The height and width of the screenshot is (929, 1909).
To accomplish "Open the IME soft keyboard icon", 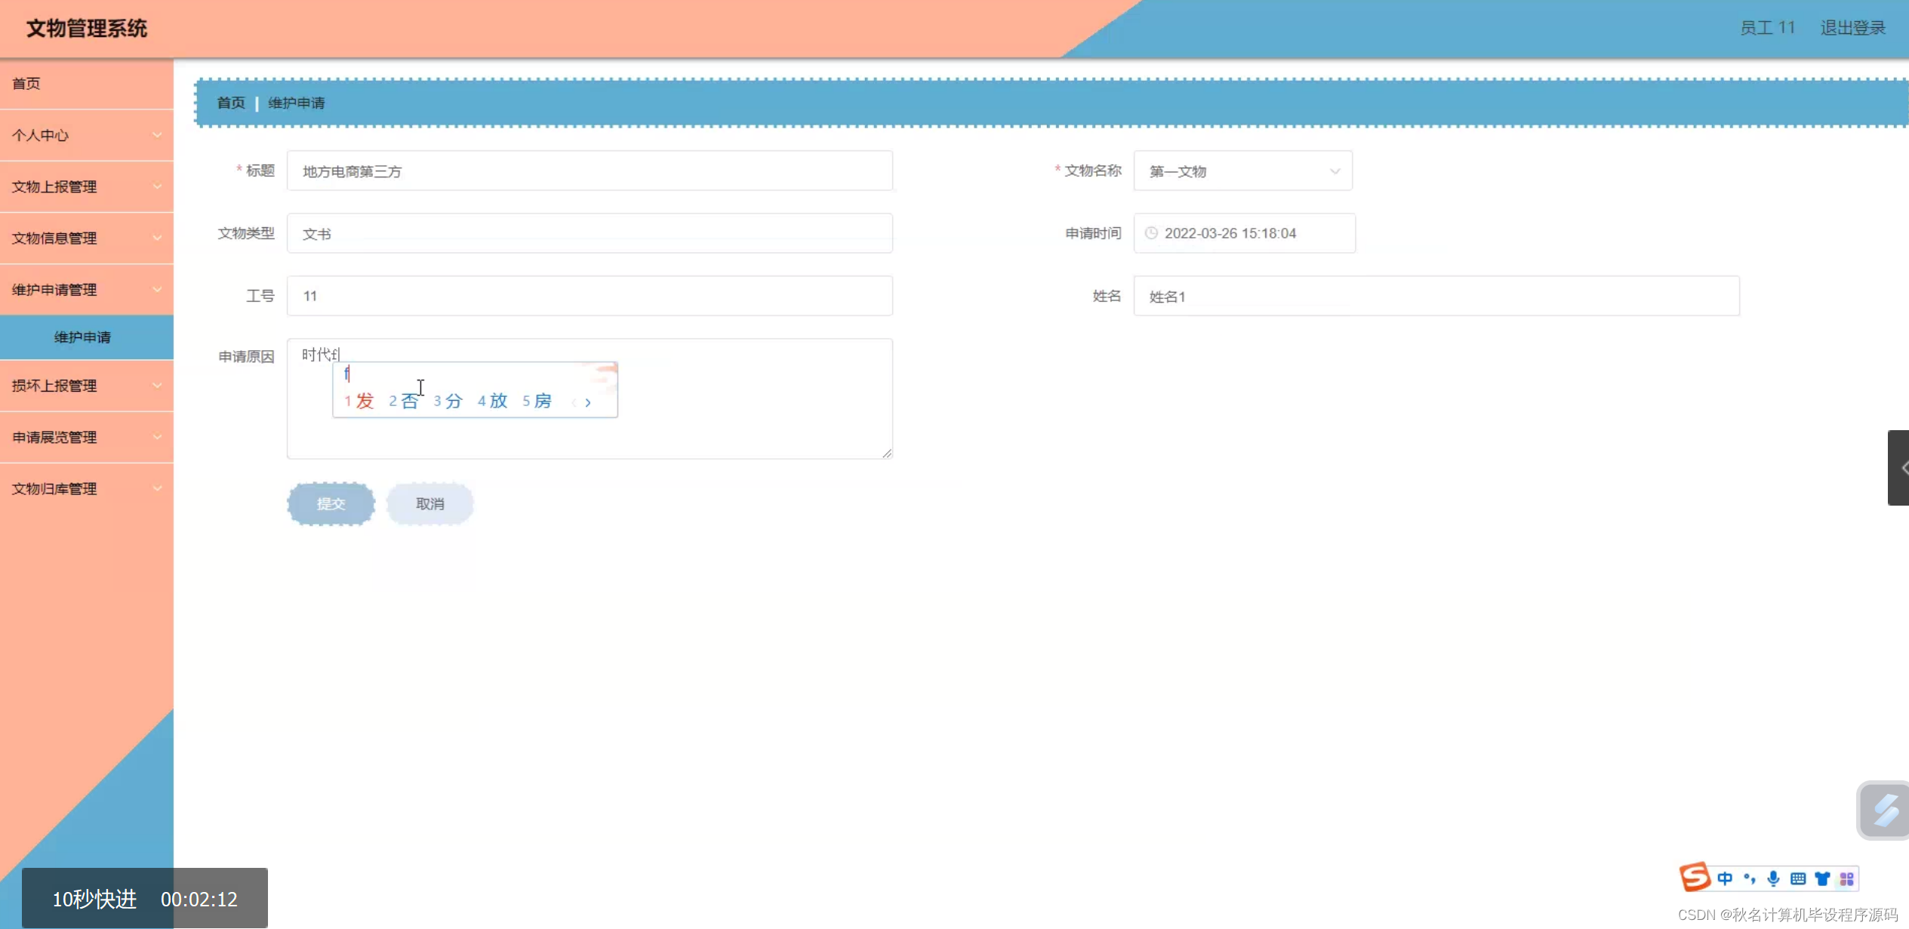I will point(1797,878).
